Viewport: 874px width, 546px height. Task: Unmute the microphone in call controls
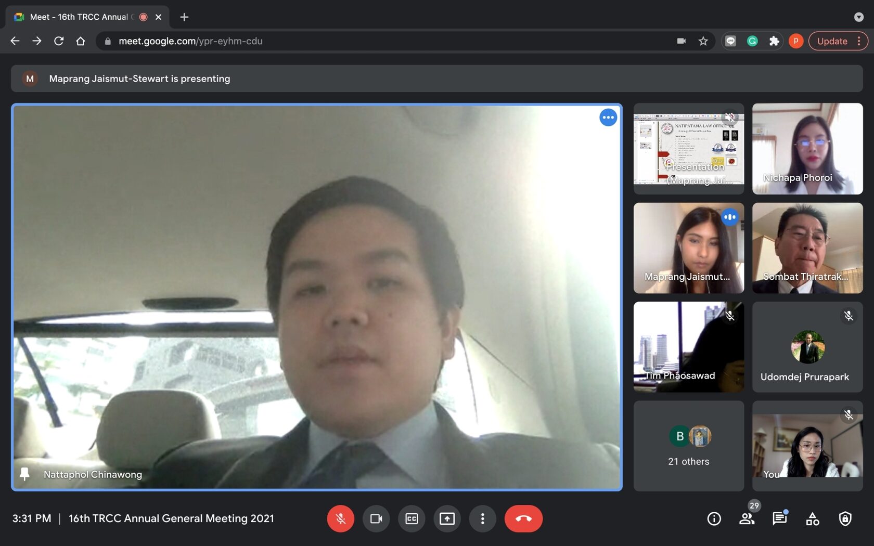click(x=340, y=518)
